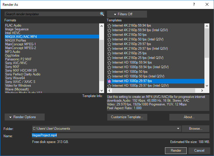
Task: Choose Panasonic P2 MXF format
Action: [x=52, y=59]
